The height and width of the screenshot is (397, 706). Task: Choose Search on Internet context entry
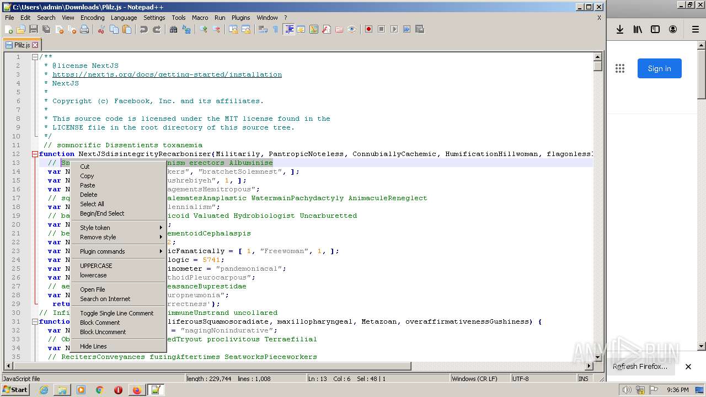(x=119, y=299)
